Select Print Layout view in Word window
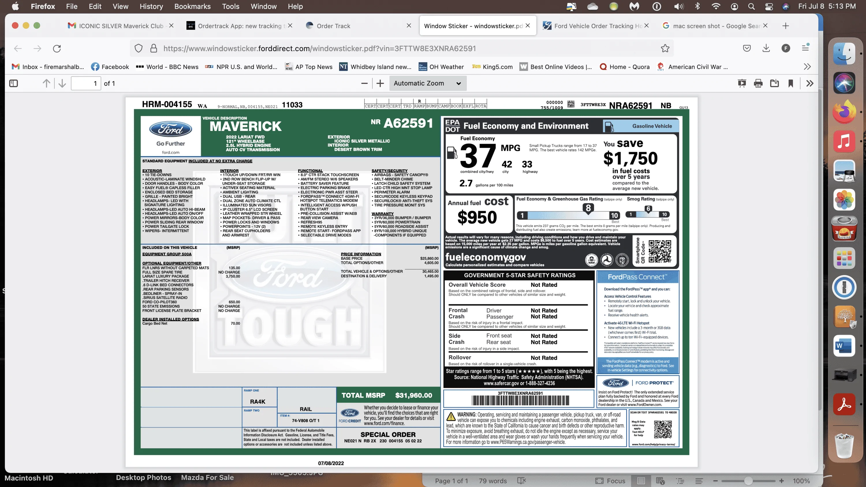This screenshot has width=866, height=487. point(641,481)
